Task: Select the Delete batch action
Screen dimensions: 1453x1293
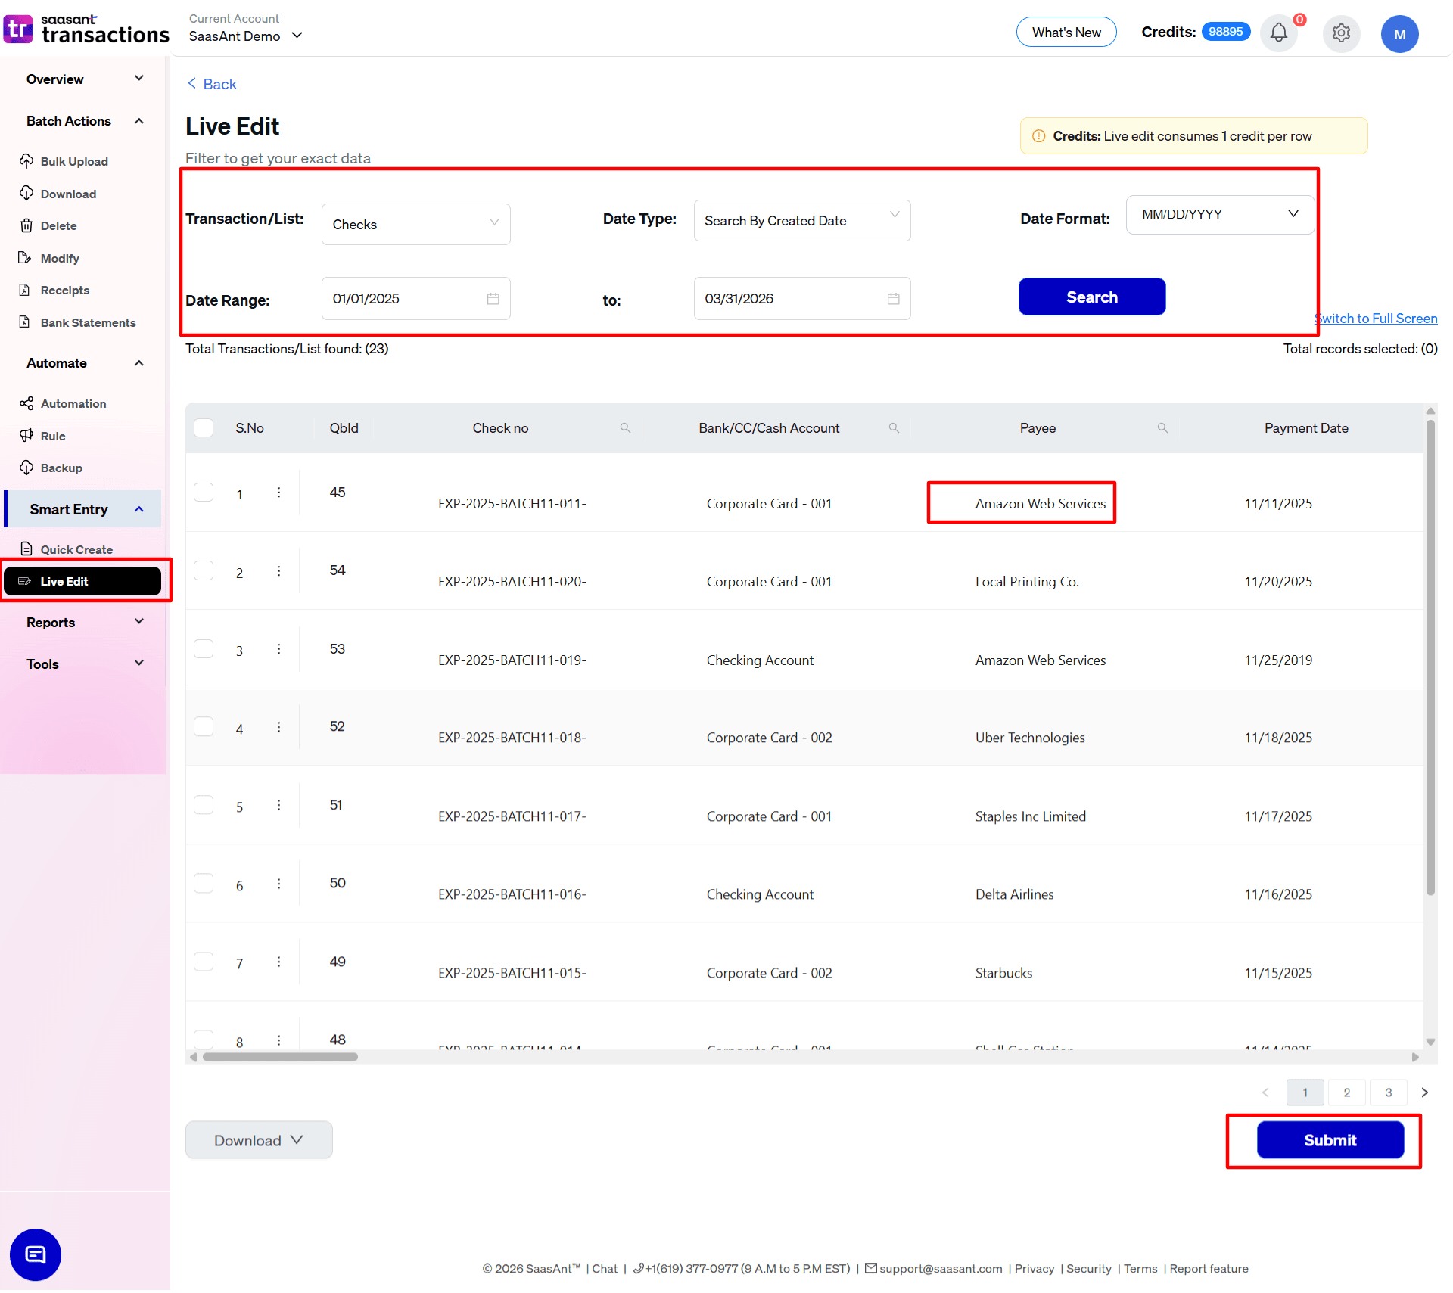Action: [58, 225]
